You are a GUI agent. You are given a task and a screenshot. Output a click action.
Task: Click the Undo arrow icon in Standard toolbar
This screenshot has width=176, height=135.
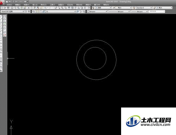45,8
